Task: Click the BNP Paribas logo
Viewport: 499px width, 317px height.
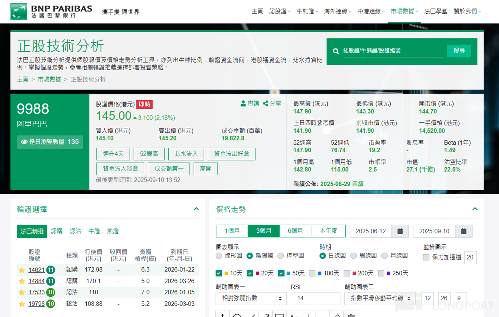Action: click(x=51, y=12)
